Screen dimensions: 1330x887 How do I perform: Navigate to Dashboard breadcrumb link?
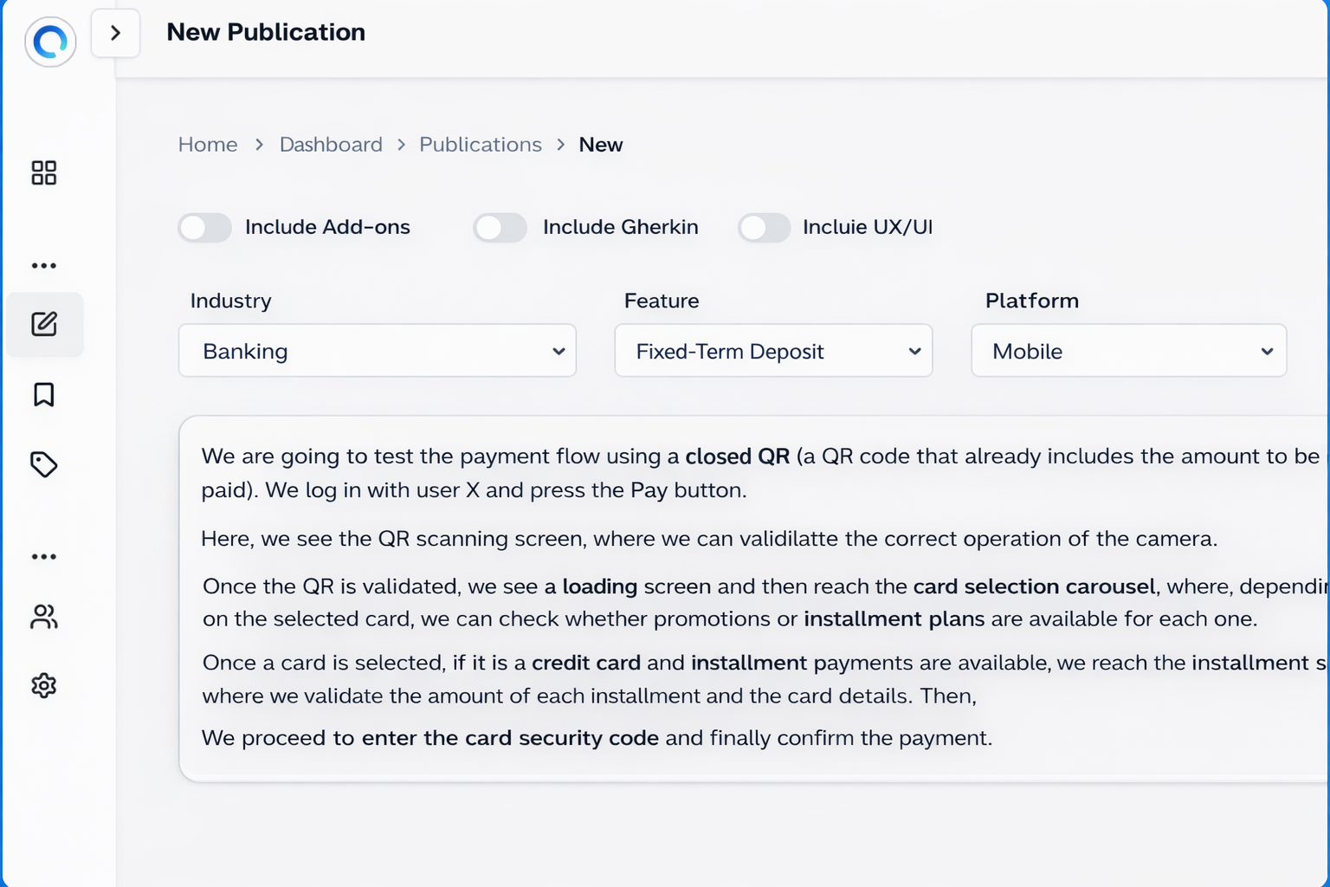click(x=331, y=145)
